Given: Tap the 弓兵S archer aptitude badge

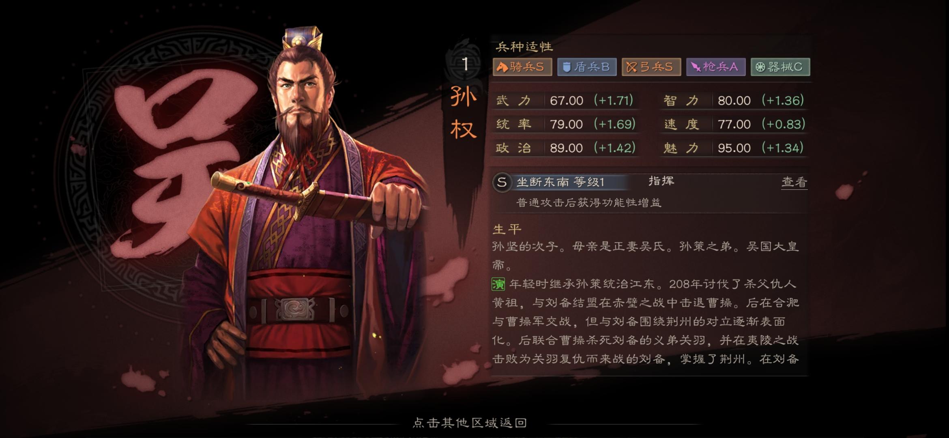Looking at the screenshot, I should 651,67.
